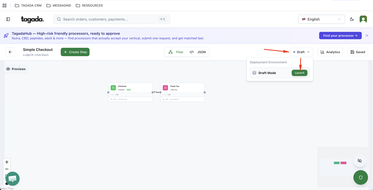The height and width of the screenshot is (190, 373).
Task: Click the green shield icon
Action: (x=360, y=177)
